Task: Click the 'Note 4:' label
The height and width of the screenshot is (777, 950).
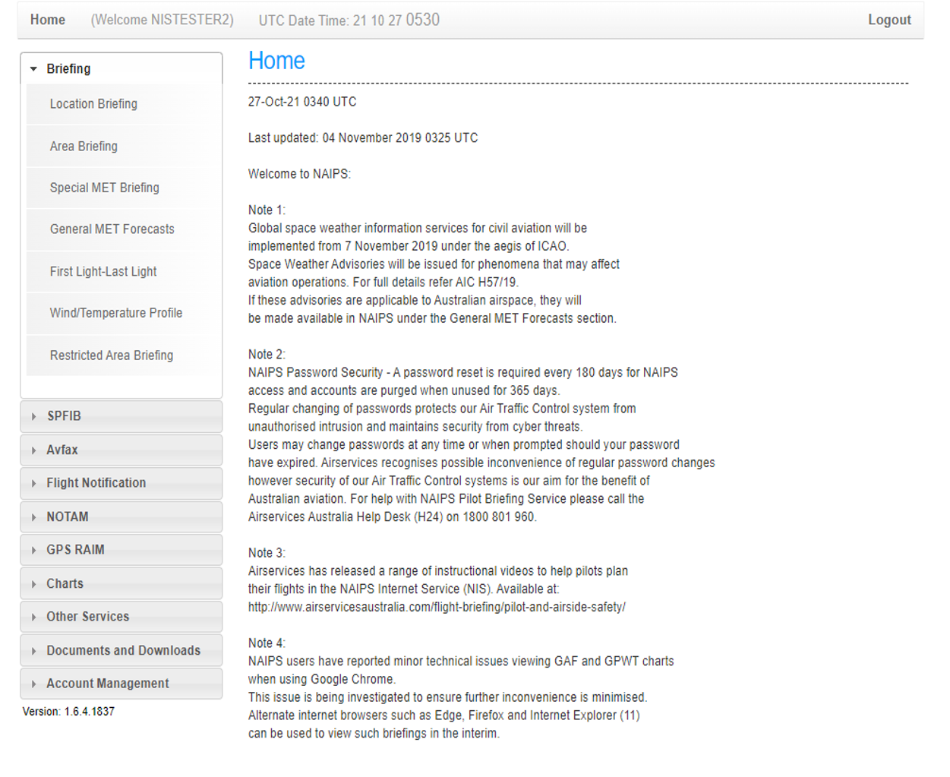Action: coord(267,643)
